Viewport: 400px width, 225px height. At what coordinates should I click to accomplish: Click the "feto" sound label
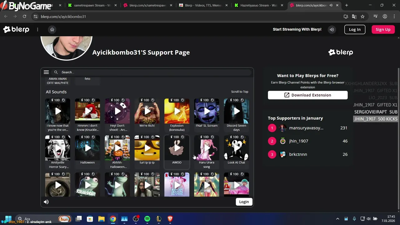[x=87, y=79]
